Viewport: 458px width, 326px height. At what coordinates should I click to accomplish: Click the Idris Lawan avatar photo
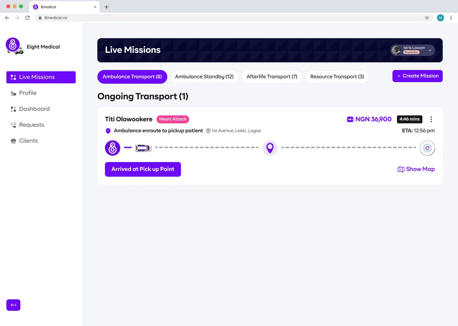pos(396,50)
